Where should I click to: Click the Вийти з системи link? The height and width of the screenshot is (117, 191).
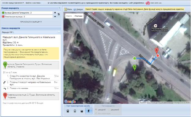point(33,3)
